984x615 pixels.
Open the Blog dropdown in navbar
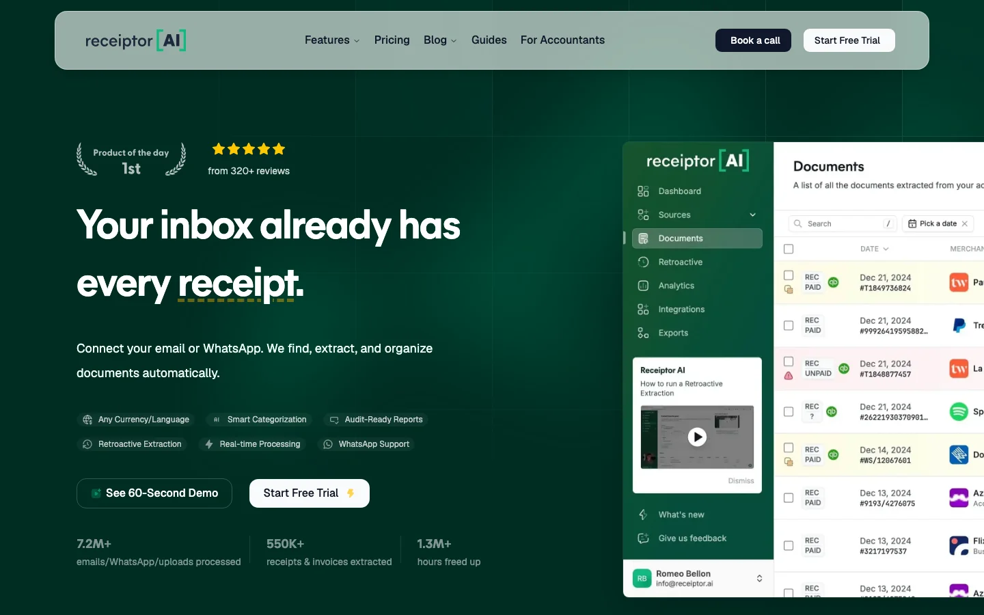440,40
